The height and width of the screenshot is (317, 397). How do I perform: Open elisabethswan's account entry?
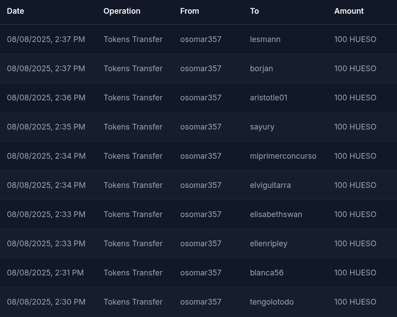[x=276, y=214]
